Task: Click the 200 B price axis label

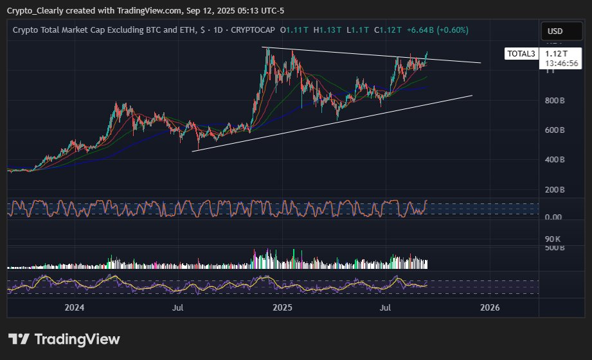Action: (x=555, y=189)
